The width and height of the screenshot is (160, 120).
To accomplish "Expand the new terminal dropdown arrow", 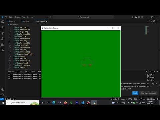I will 149,71.
